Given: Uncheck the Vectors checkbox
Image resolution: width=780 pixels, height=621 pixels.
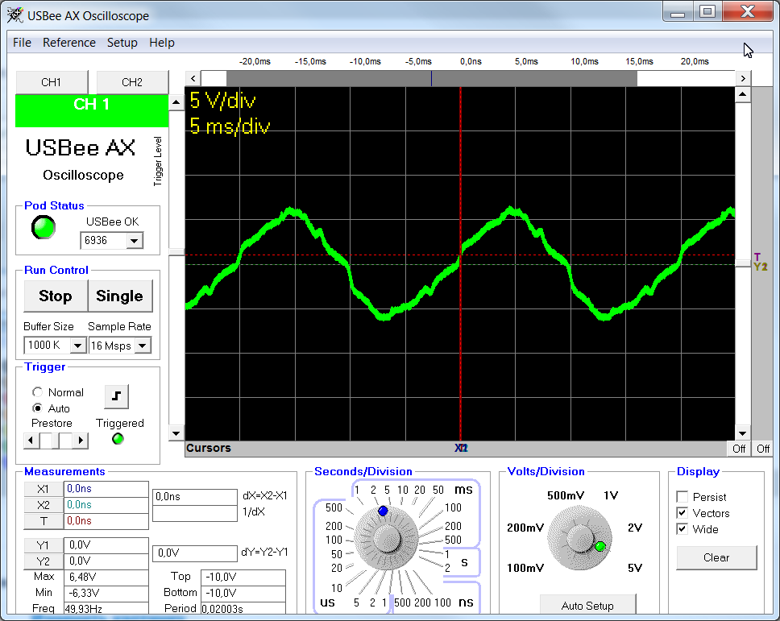Looking at the screenshot, I should tap(682, 512).
